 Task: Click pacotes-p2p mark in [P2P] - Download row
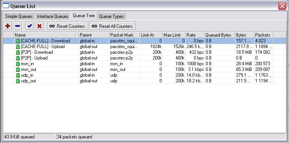pos(122,52)
